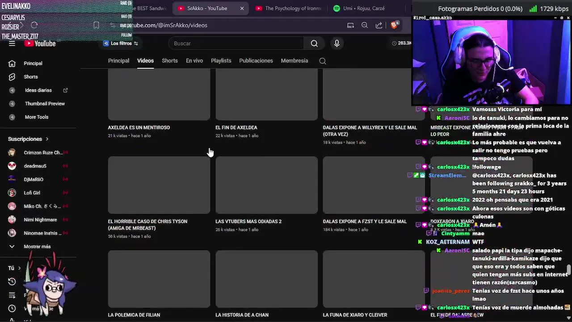Switch to BEST Sandwich browser tab

(x=150, y=8)
